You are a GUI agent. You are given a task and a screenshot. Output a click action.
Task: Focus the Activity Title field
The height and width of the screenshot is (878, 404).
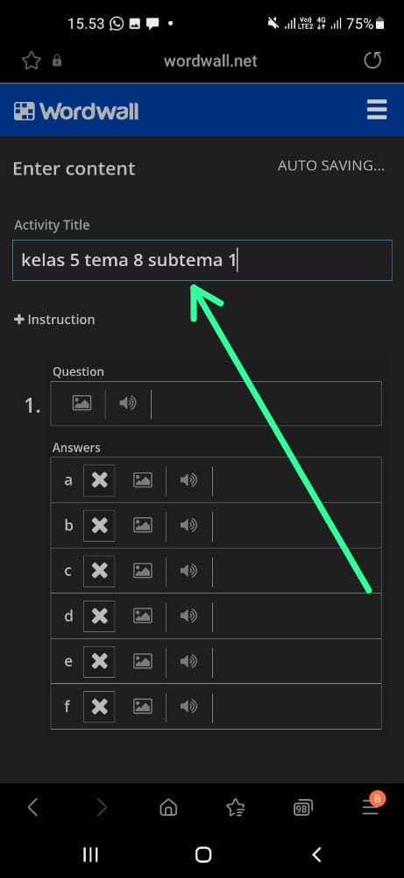point(202,261)
